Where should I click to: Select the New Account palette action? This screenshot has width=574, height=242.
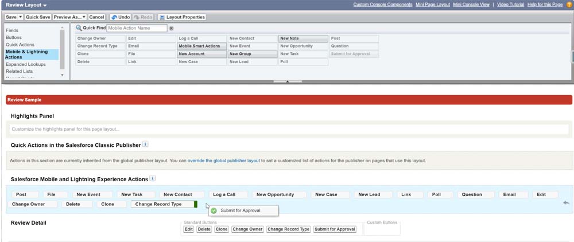pos(201,54)
